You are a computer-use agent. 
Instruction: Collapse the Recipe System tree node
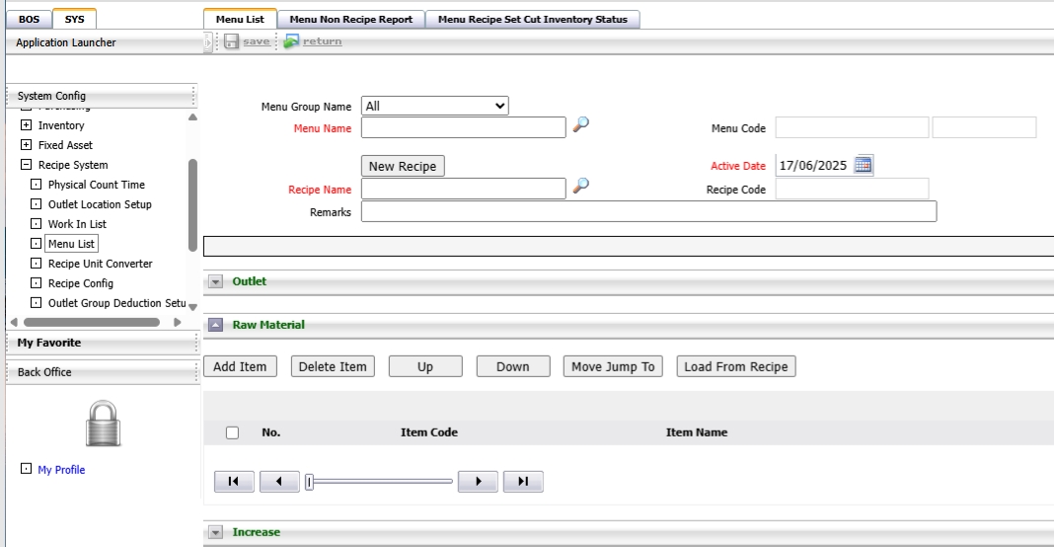click(27, 165)
